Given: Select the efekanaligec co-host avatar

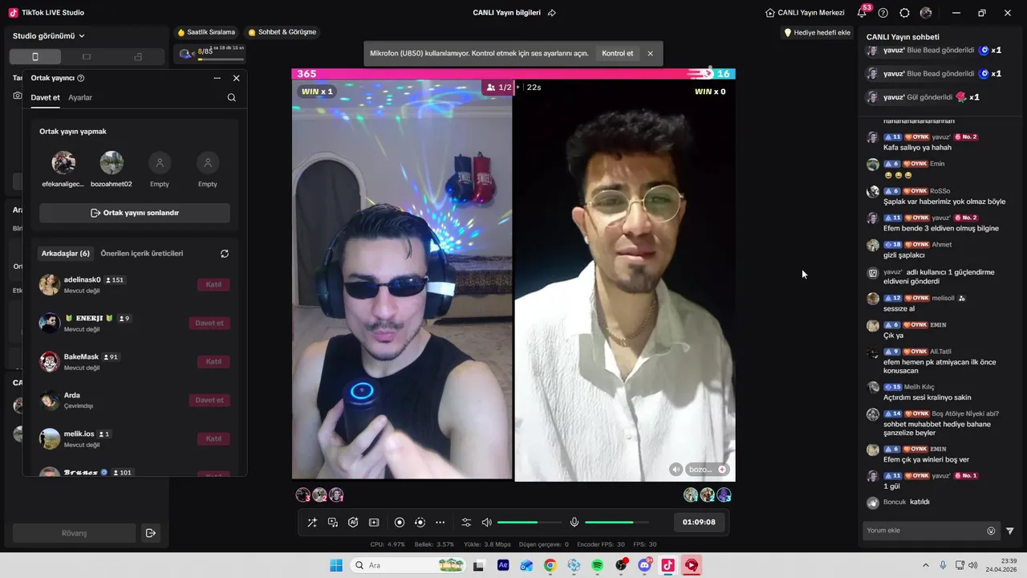Looking at the screenshot, I should coord(63,163).
